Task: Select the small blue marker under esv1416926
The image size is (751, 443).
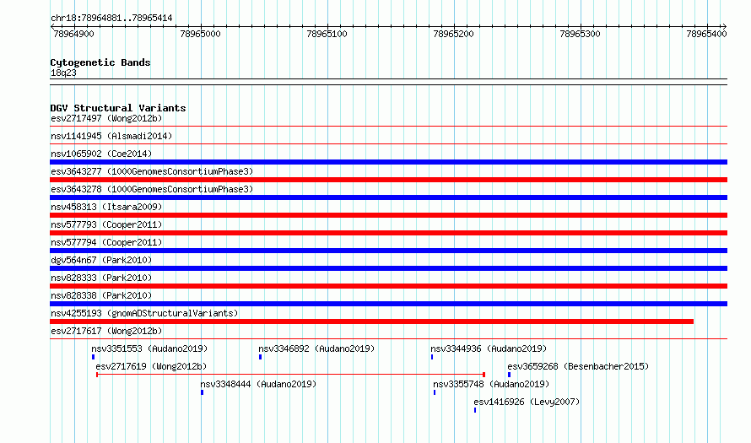Action: pos(475,410)
